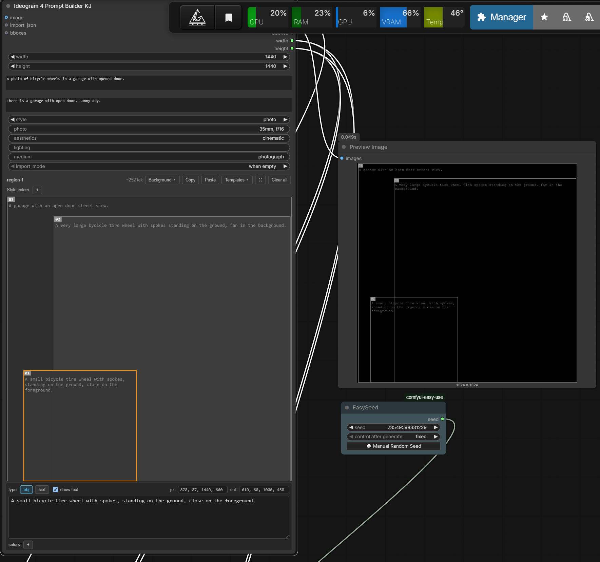Switch style to previous option
The image size is (600, 562).
pos(13,120)
